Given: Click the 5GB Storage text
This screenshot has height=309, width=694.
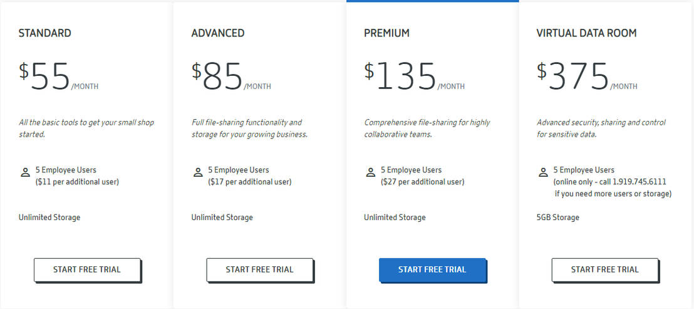Looking at the screenshot, I should coord(557,217).
